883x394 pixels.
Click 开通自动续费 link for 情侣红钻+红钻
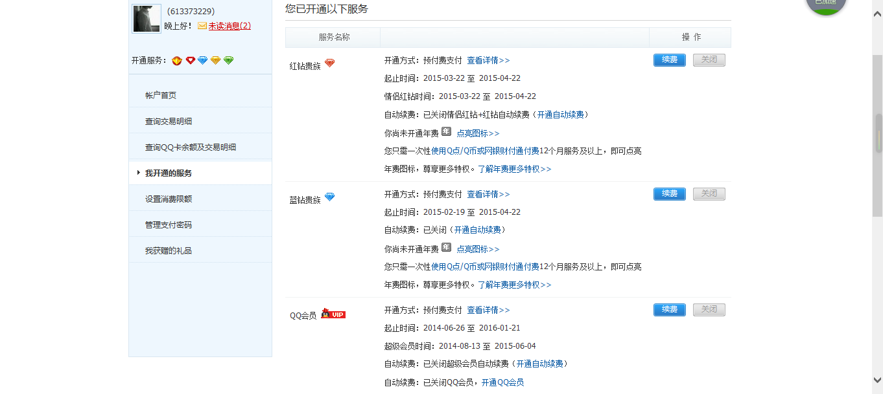(x=560, y=115)
